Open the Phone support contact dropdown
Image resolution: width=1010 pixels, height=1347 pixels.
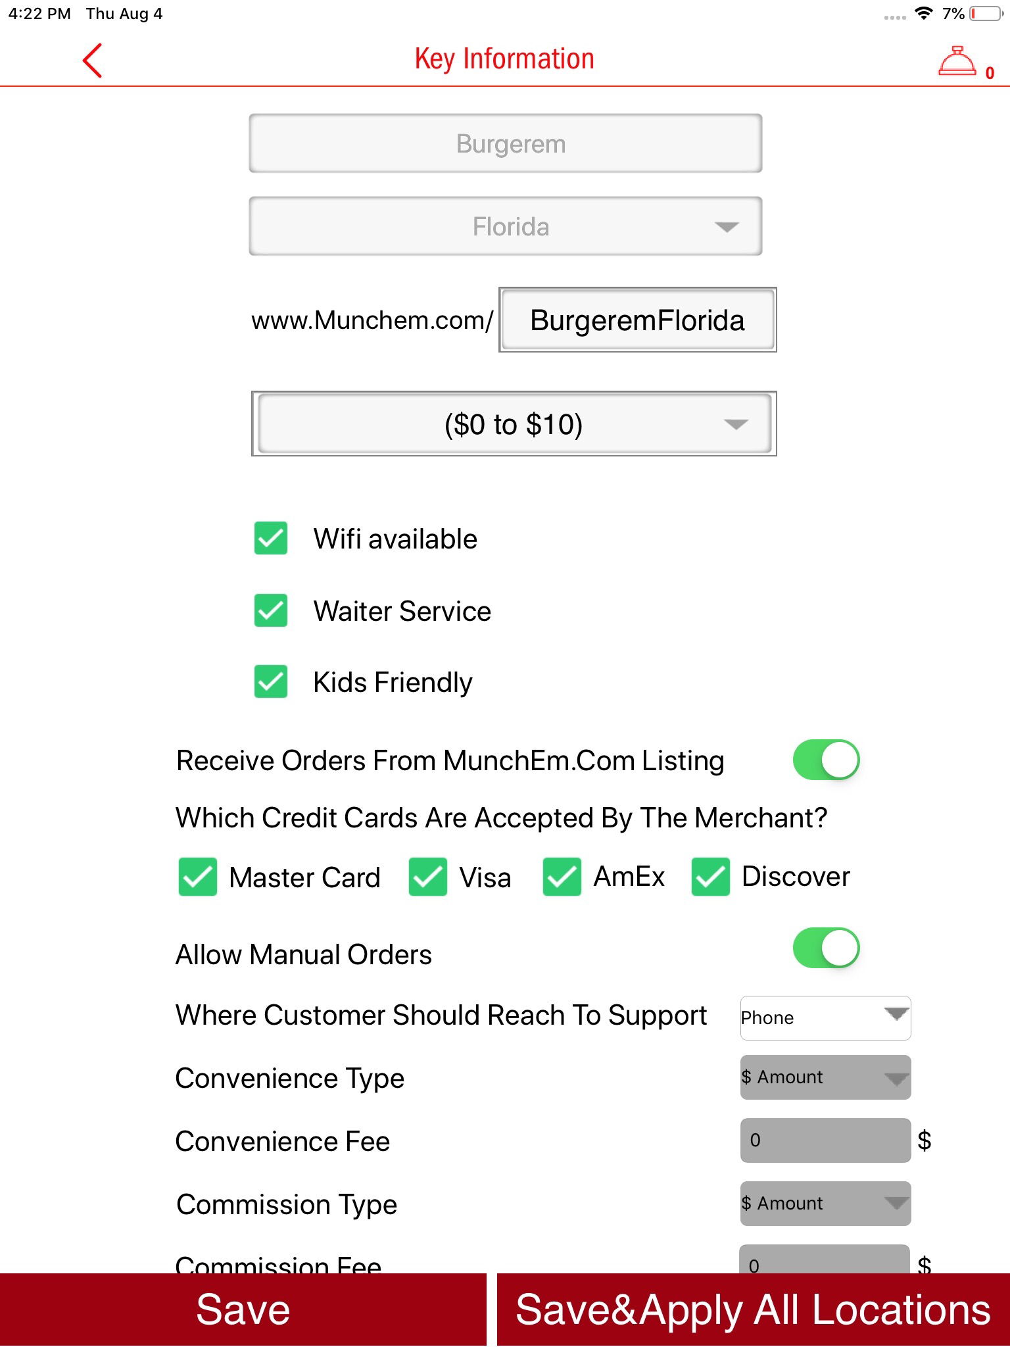pyautogui.click(x=825, y=1018)
